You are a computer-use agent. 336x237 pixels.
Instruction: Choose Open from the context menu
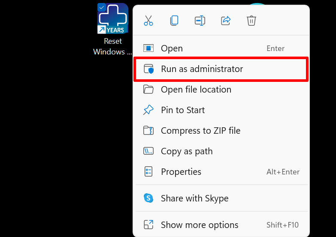[221, 48]
